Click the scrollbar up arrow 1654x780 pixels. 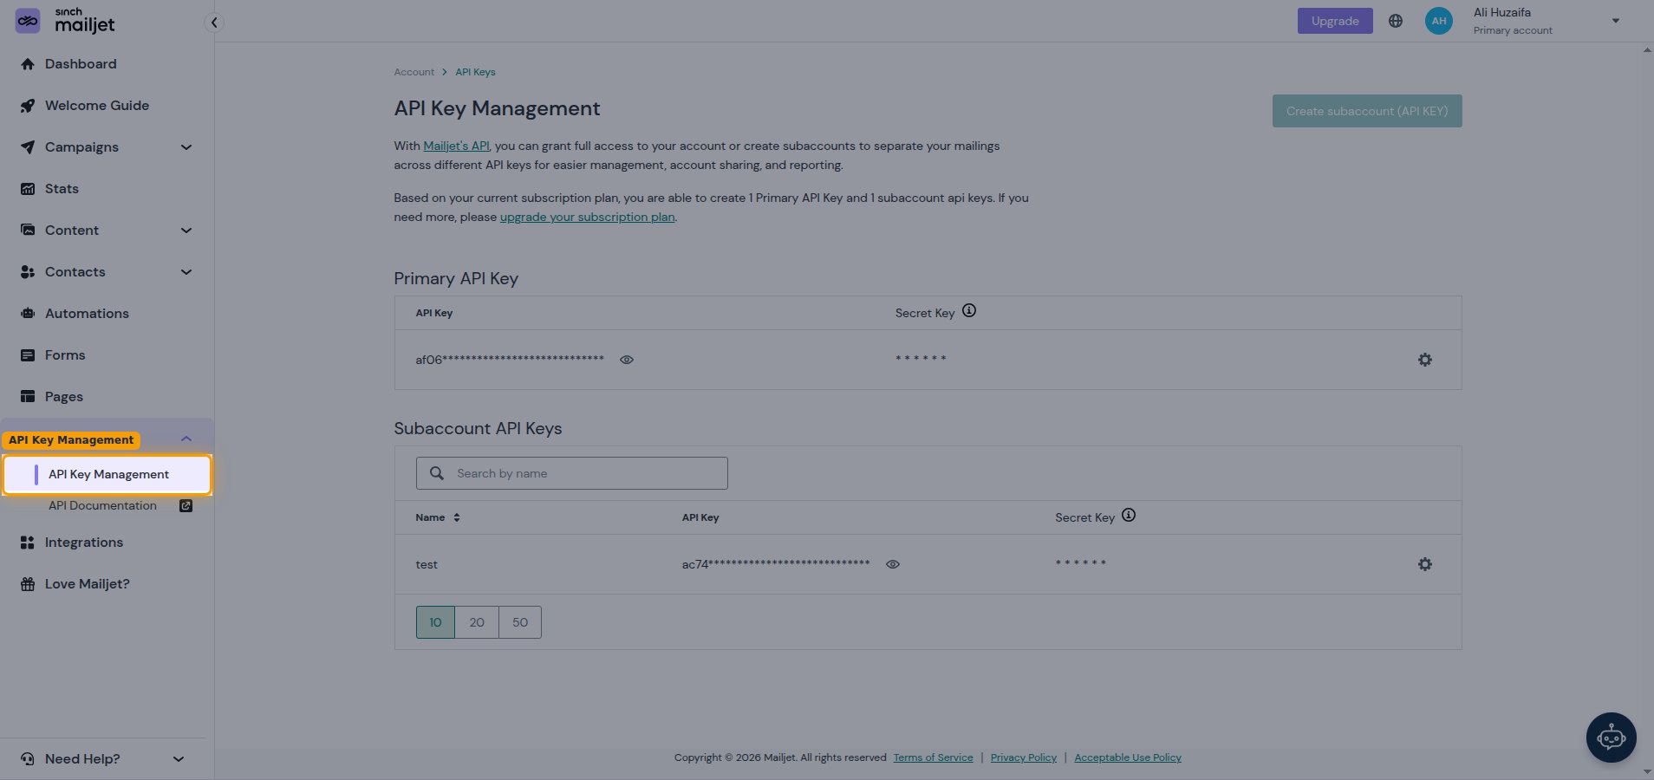pyautogui.click(x=1647, y=50)
